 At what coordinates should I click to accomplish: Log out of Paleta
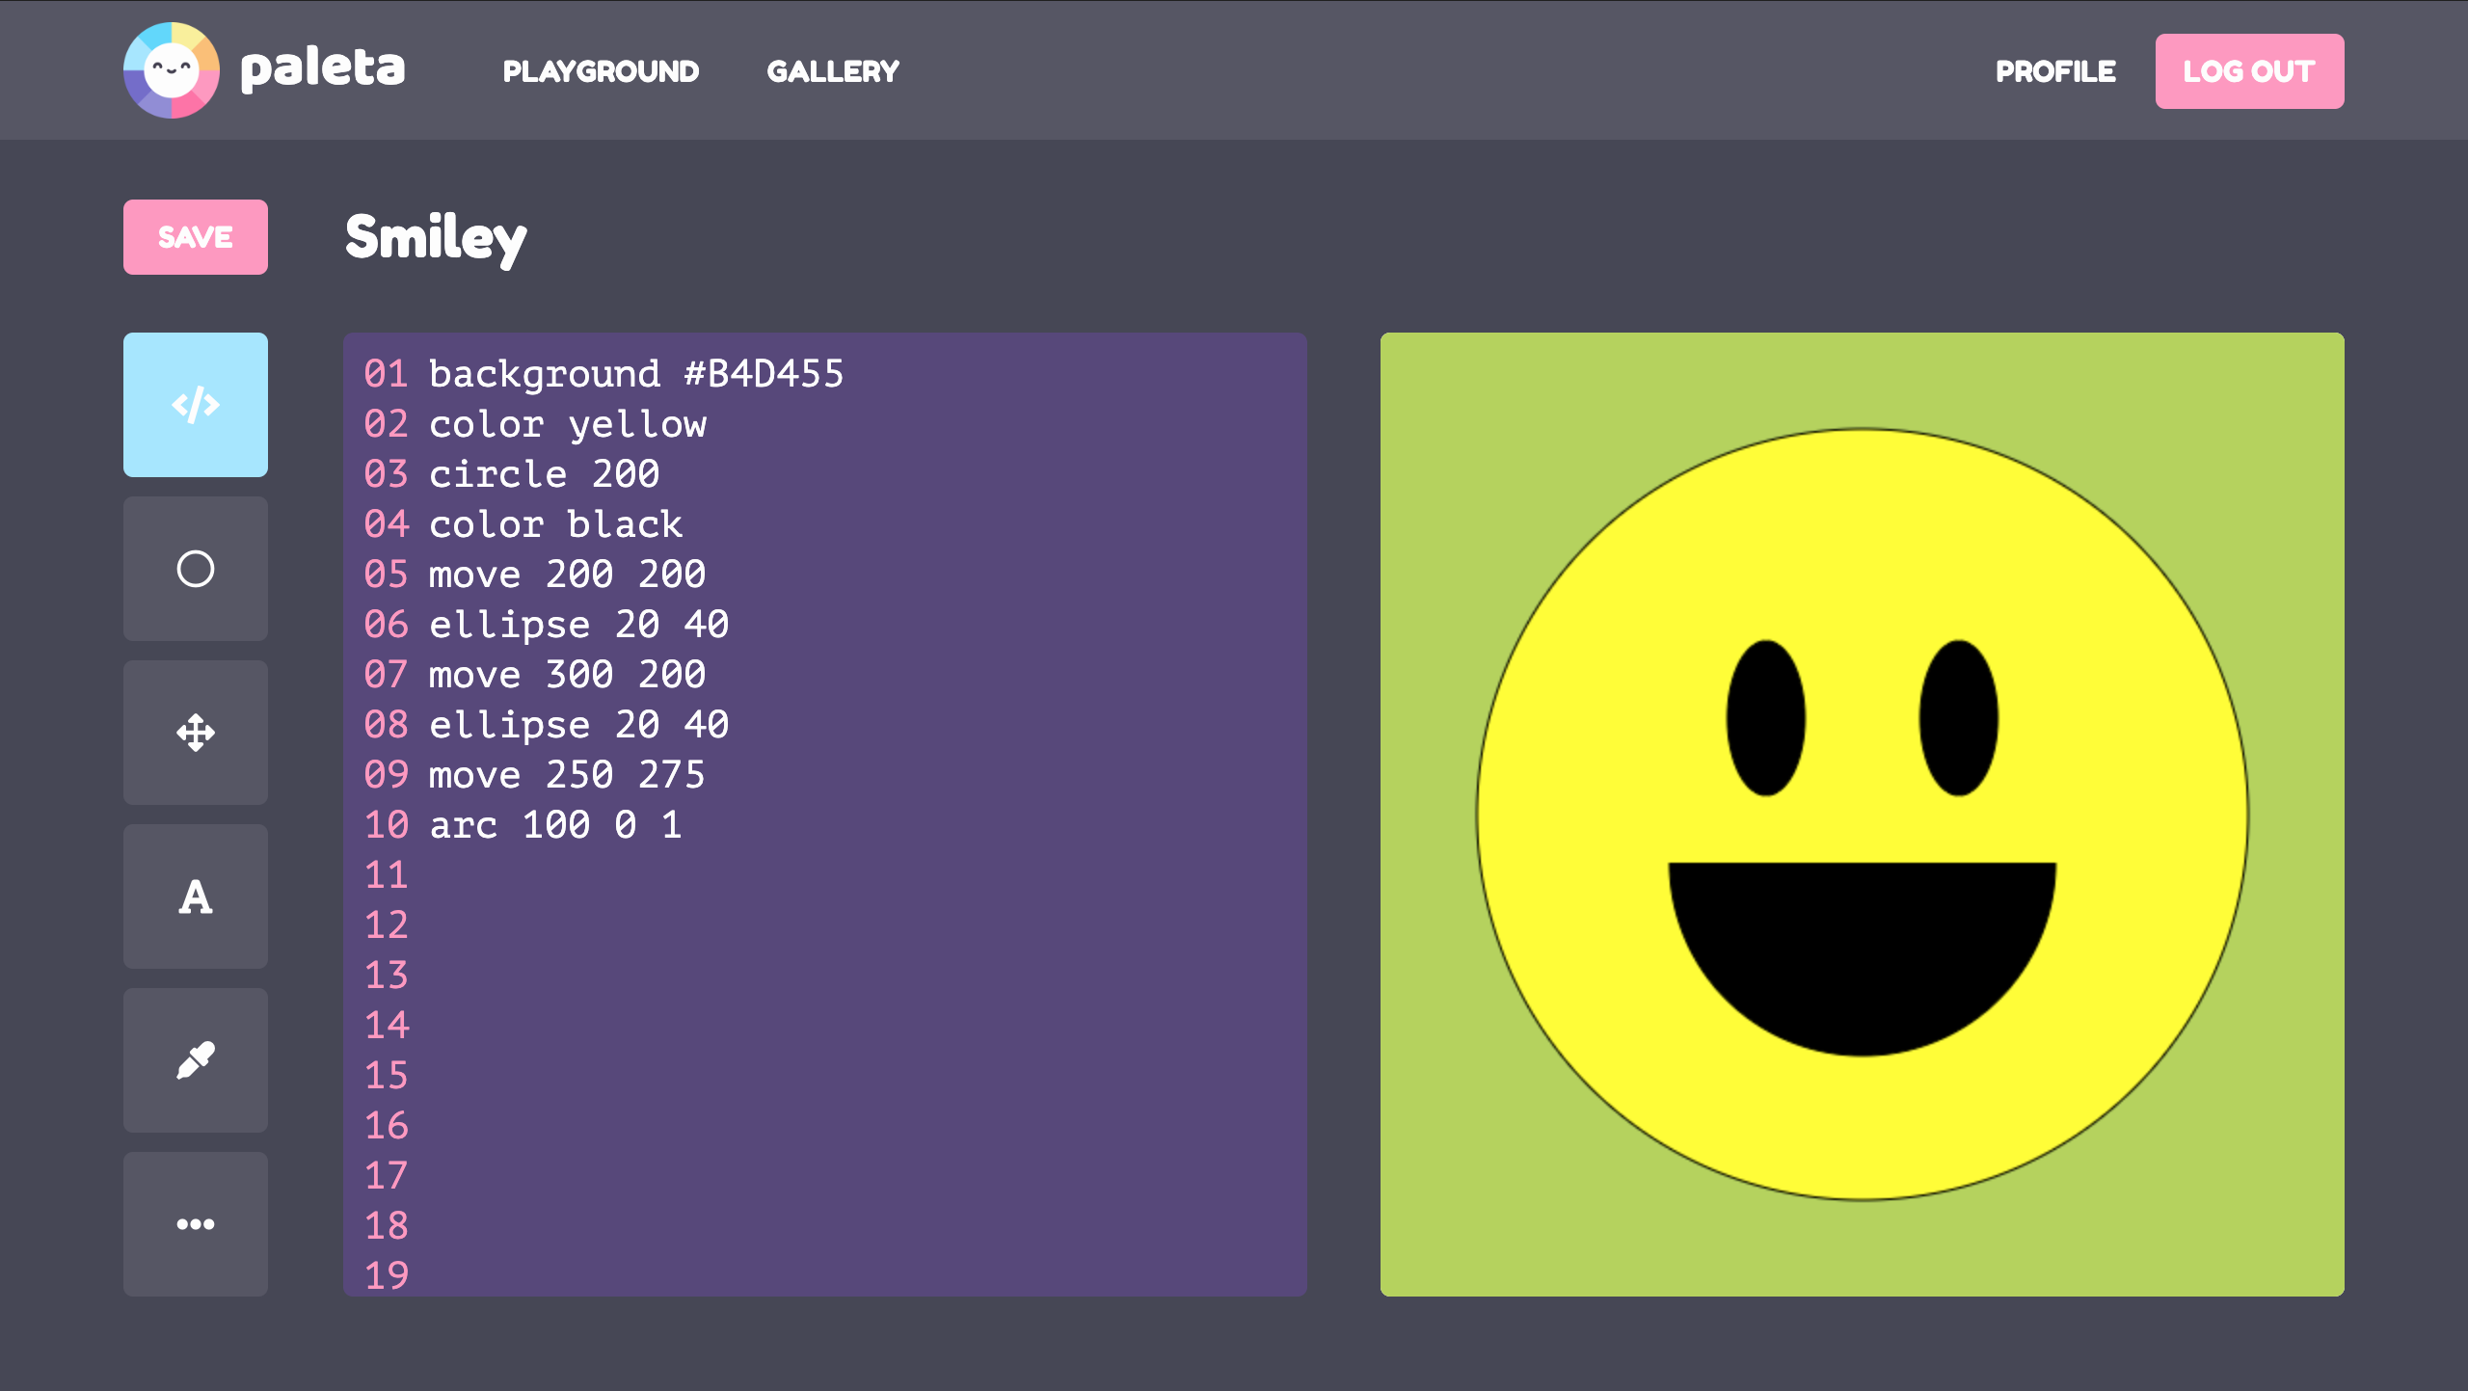click(x=2250, y=69)
